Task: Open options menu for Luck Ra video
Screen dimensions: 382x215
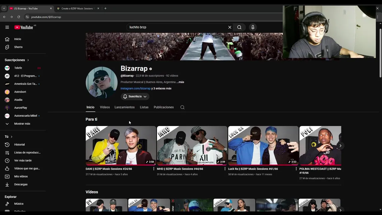Action: tap(296, 169)
